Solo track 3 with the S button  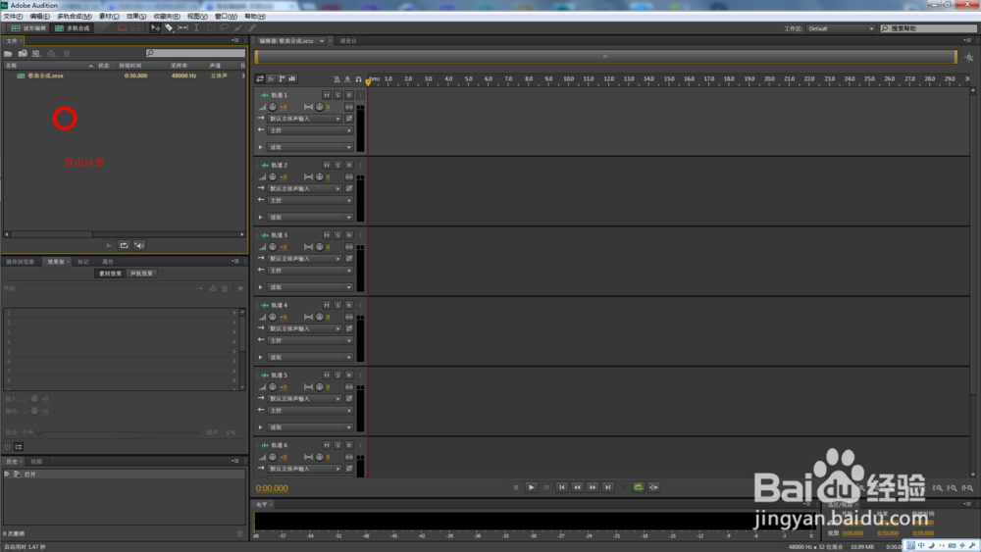pyautogui.click(x=337, y=235)
